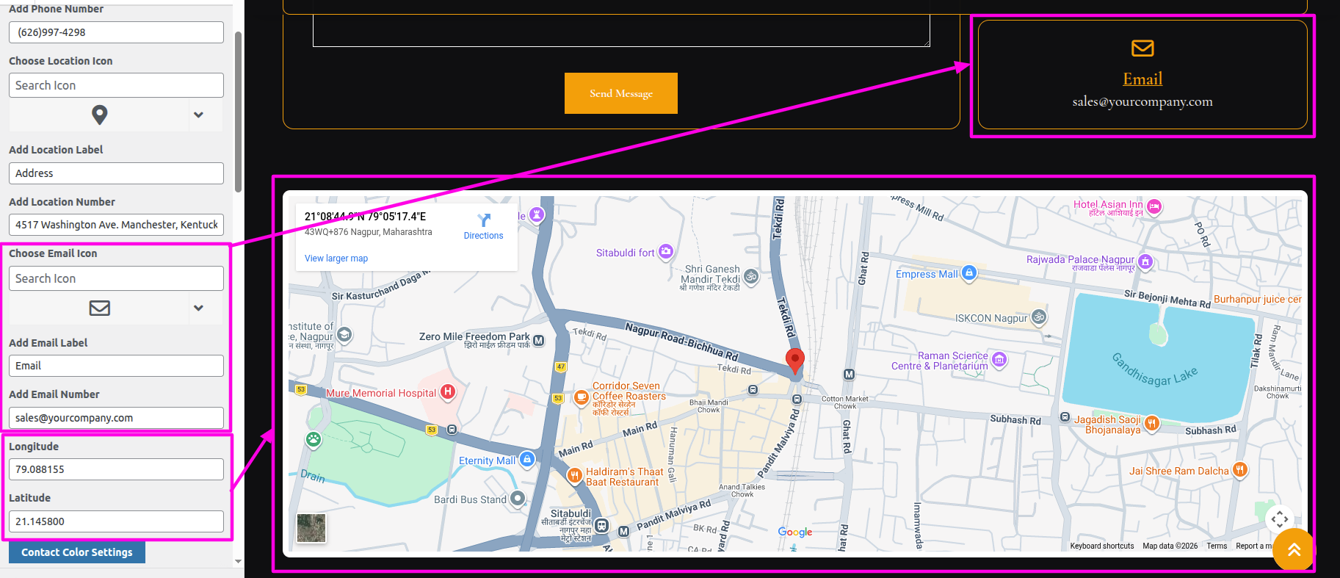The image size is (1340, 578).
Task: Click the orange scroll-to-top arrow button
Action: click(x=1293, y=549)
